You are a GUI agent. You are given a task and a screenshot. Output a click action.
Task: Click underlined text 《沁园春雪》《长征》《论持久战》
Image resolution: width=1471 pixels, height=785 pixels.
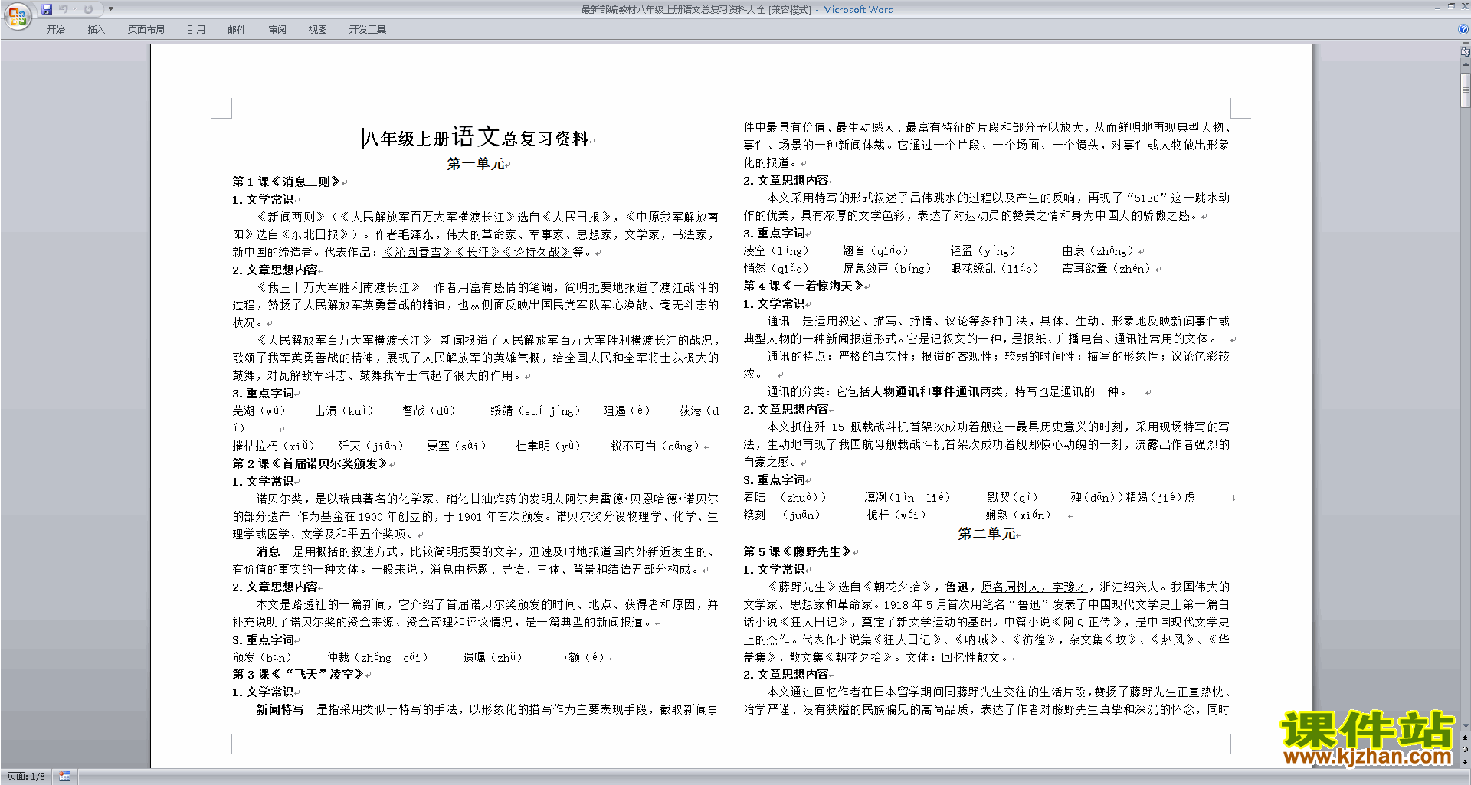[x=477, y=252]
